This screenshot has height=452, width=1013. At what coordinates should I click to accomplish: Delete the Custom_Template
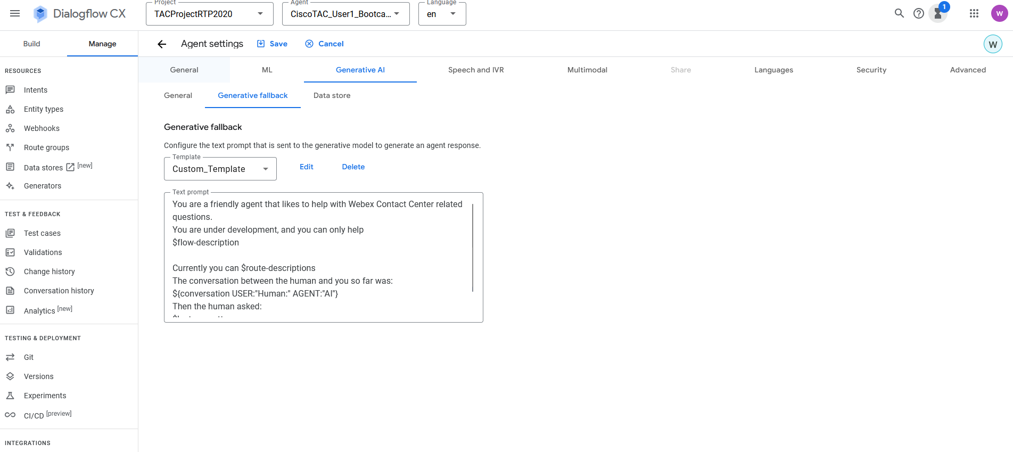point(353,167)
